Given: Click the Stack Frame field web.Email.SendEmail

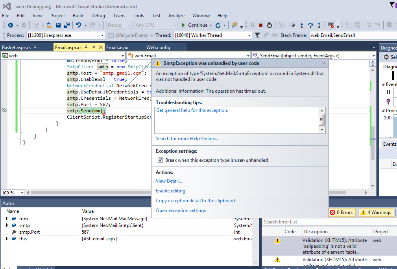Looking at the screenshot, I should coord(353,35).
